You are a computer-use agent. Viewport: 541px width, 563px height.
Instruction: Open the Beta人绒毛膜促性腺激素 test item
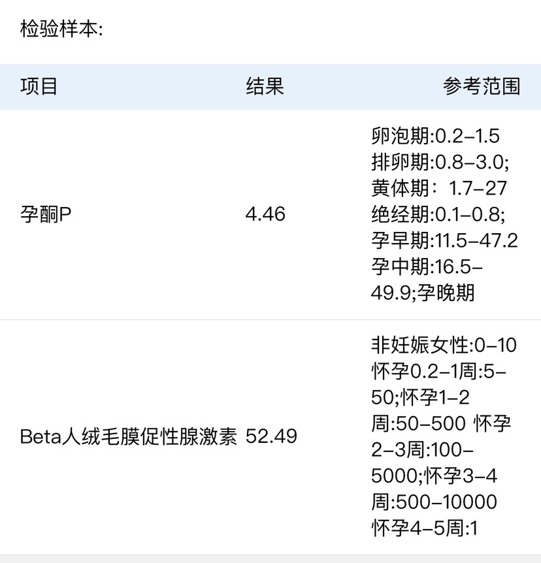pyautogui.click(x=128, y=436)
